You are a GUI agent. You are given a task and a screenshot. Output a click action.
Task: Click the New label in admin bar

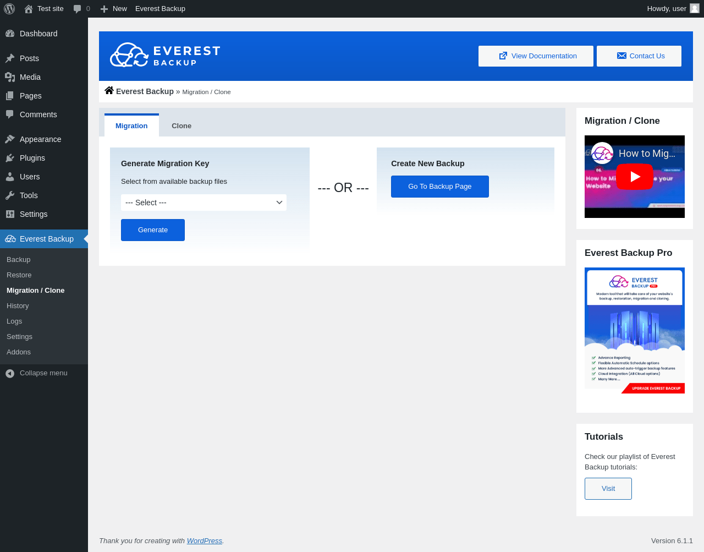(120, 9)
